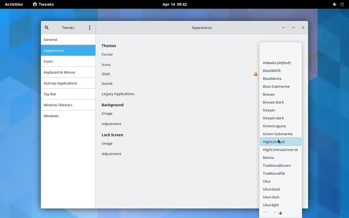Open Keyboard & Mouse settings

pyautogui.click(x=68, y=72)
